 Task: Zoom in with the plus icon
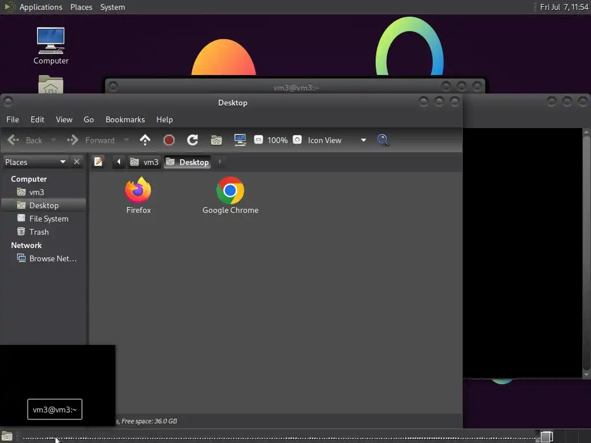point(297,140)
